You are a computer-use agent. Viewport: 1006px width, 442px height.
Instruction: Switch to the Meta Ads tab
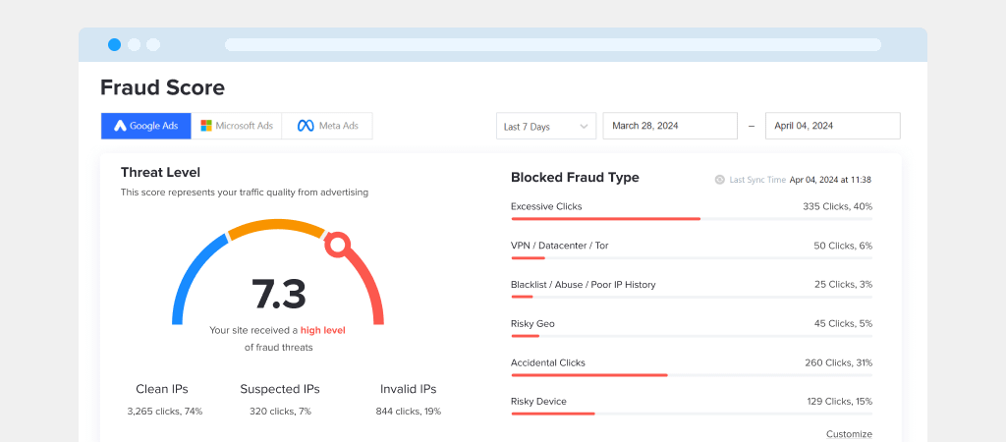point(327,126)
